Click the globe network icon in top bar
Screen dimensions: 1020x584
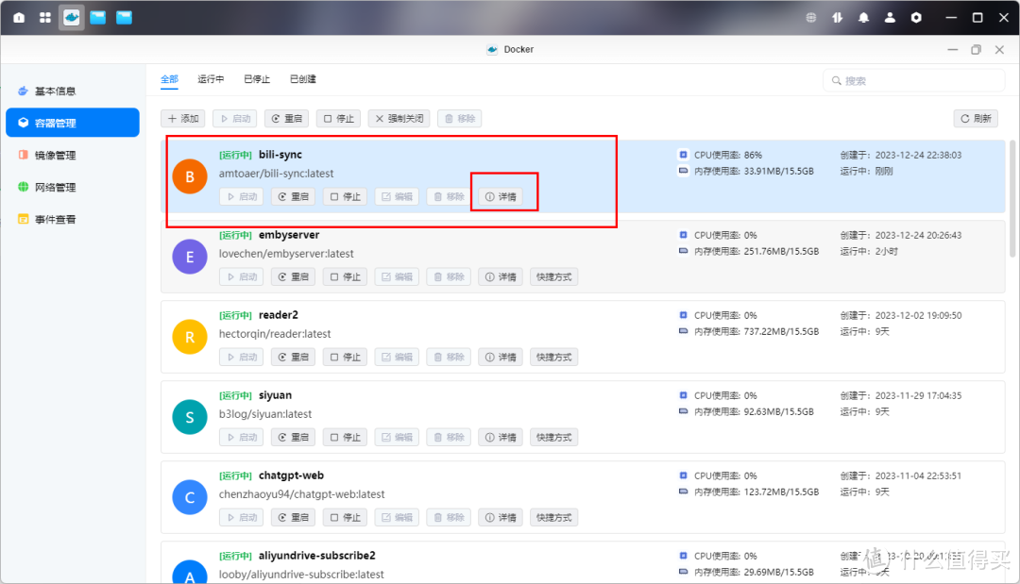(811, 18)
